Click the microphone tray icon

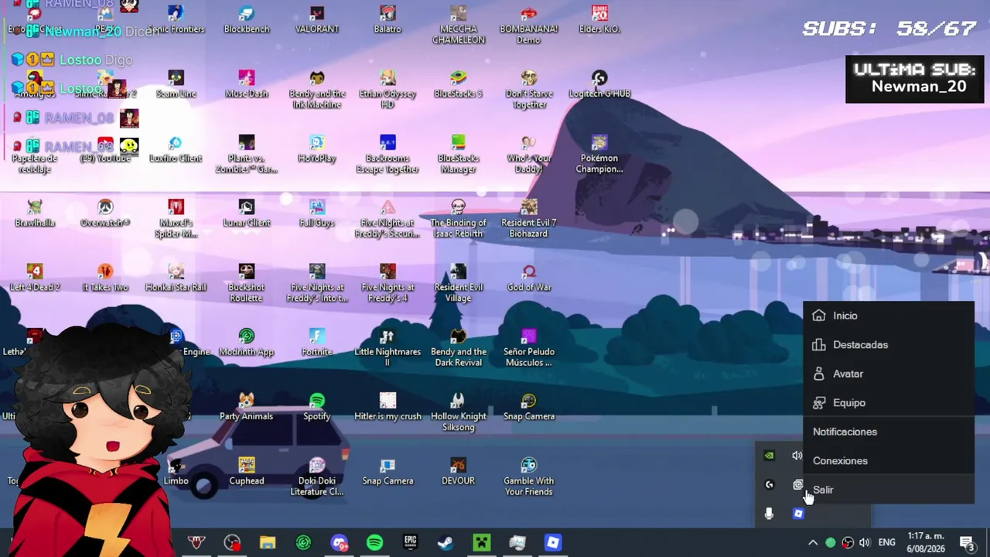[769, 514]
